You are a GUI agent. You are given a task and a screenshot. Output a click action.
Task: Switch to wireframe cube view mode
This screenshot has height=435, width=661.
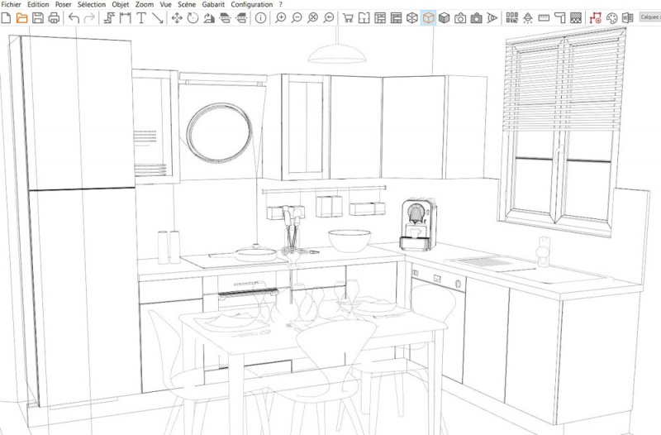pos(412,17)
